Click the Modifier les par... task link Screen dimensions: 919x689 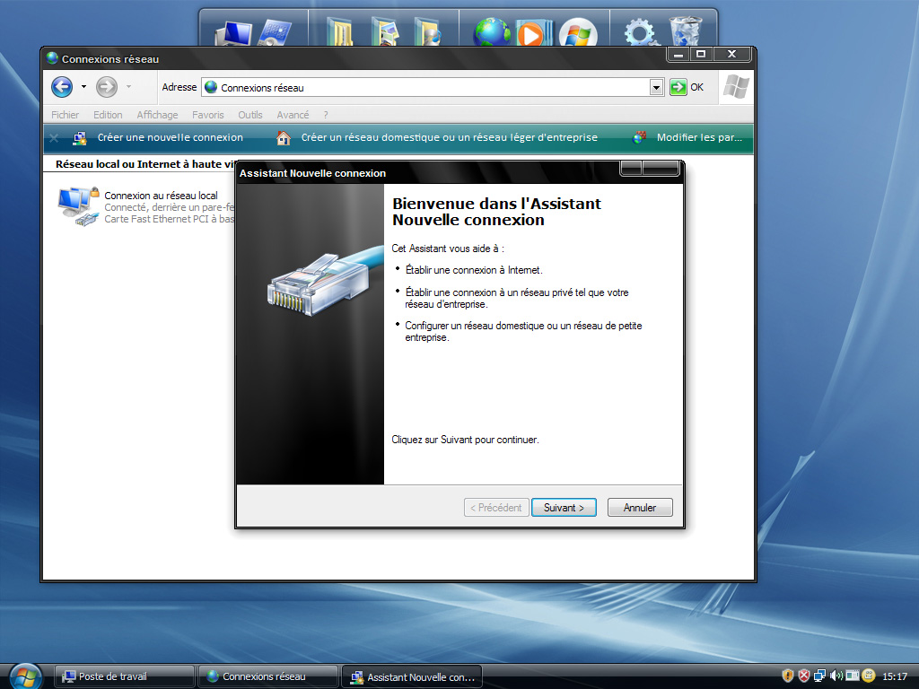(x=699, y=137)
